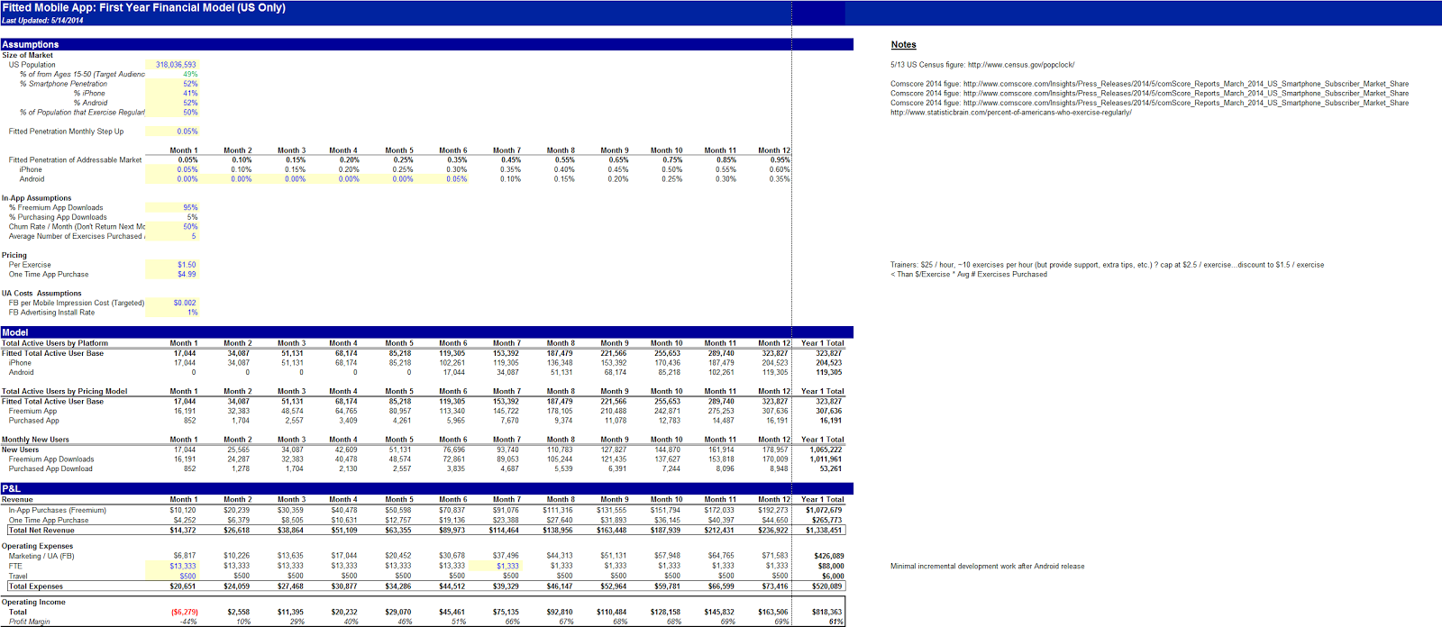Select the 'Monthly New Users' heading
The width and height of the screenshot is (1442, 627).
[35, 440]
